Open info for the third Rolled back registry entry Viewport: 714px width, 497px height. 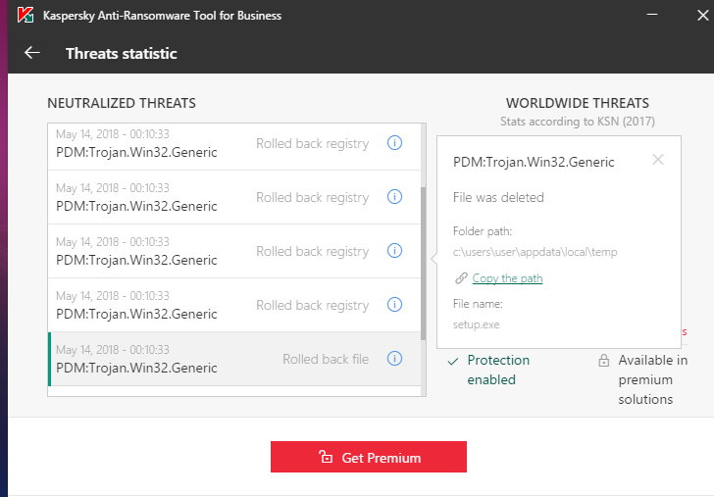[x=394, y=250]
